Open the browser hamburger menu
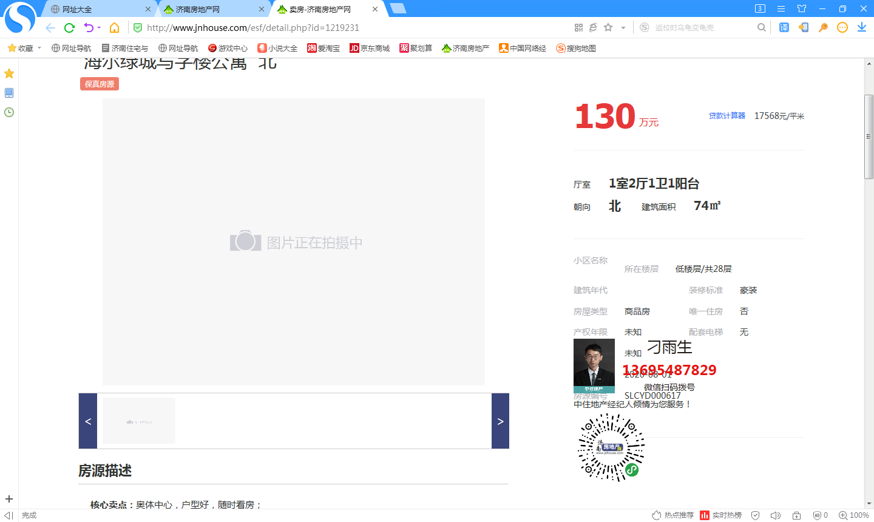 click(781, 8)
